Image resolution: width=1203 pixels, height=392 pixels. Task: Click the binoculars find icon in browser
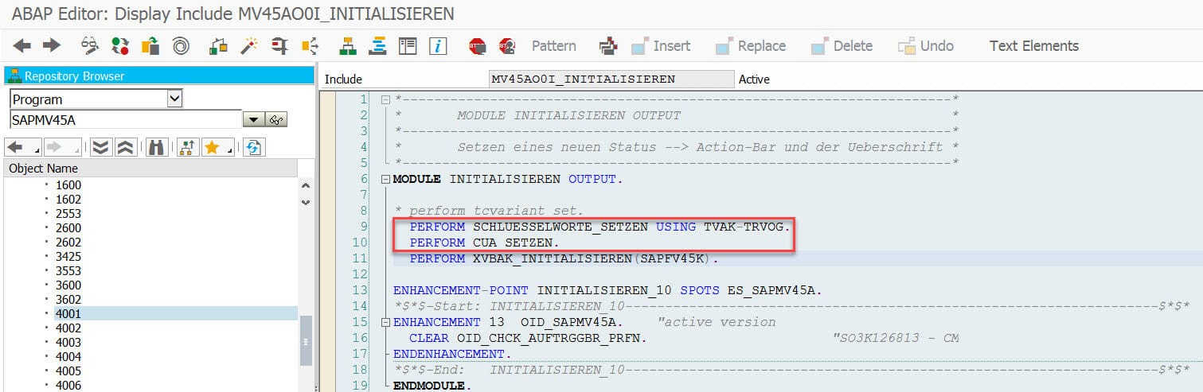click(x=156, y=147)
